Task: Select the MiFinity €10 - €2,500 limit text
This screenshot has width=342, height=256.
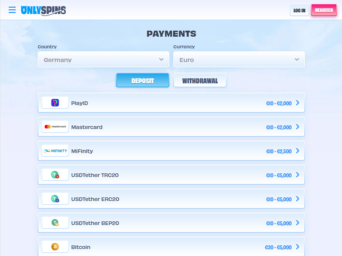Action: tap(279, 151)
